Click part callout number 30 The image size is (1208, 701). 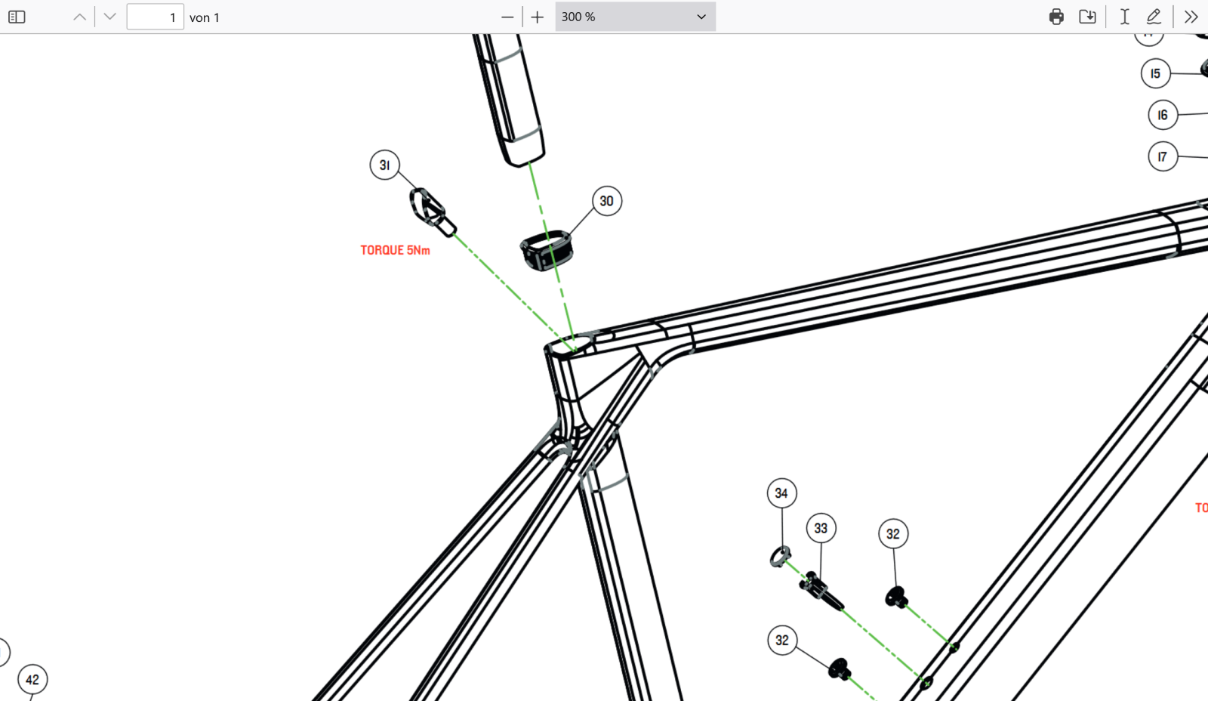click(x=607, y=201)
